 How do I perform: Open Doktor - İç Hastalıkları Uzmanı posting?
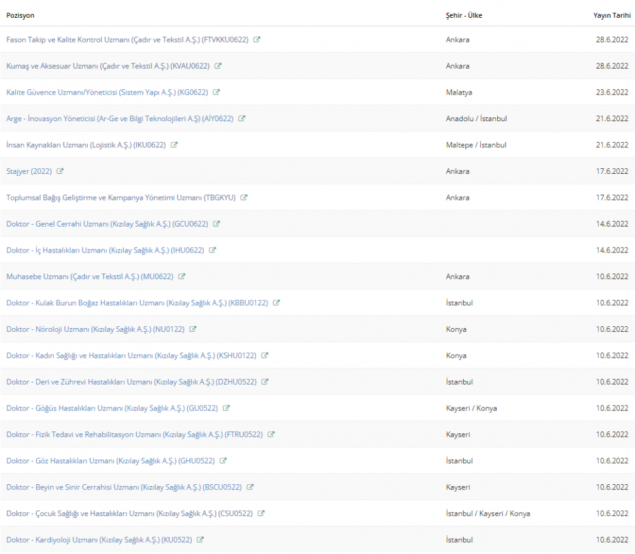click(x=105, y=250)
